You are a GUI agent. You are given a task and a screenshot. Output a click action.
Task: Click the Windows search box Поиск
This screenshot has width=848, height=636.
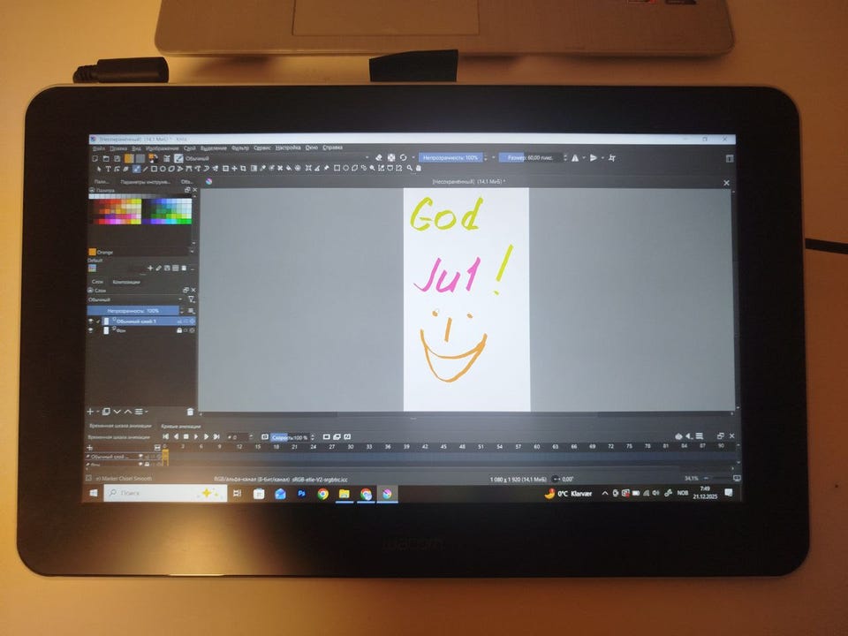coord(165,493)
